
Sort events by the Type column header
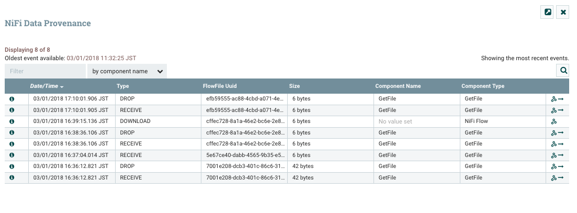[123, 86]
